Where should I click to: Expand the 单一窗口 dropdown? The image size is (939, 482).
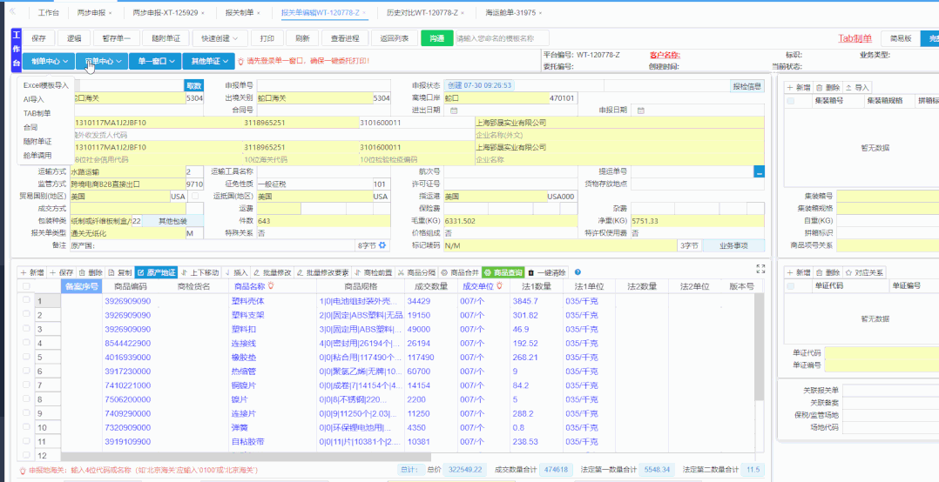[x=154, y=61]
